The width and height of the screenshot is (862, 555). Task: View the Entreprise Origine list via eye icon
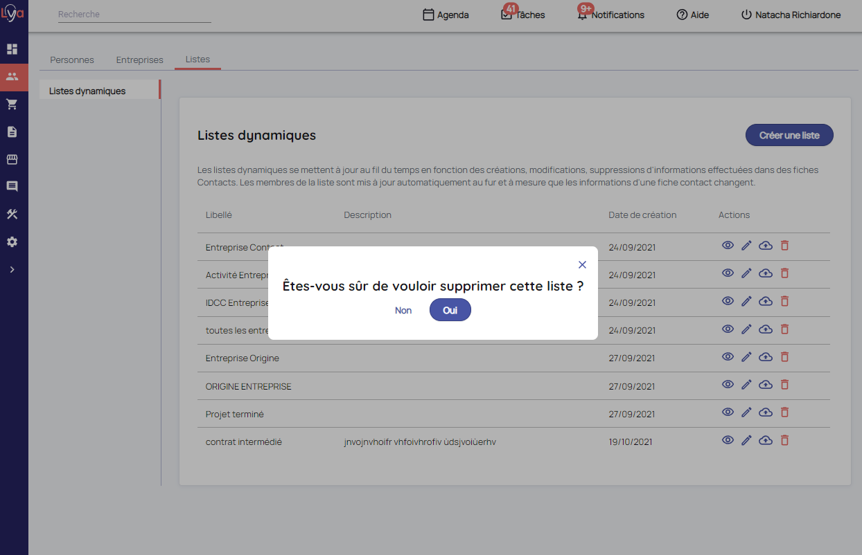click(x=728, y=357)
